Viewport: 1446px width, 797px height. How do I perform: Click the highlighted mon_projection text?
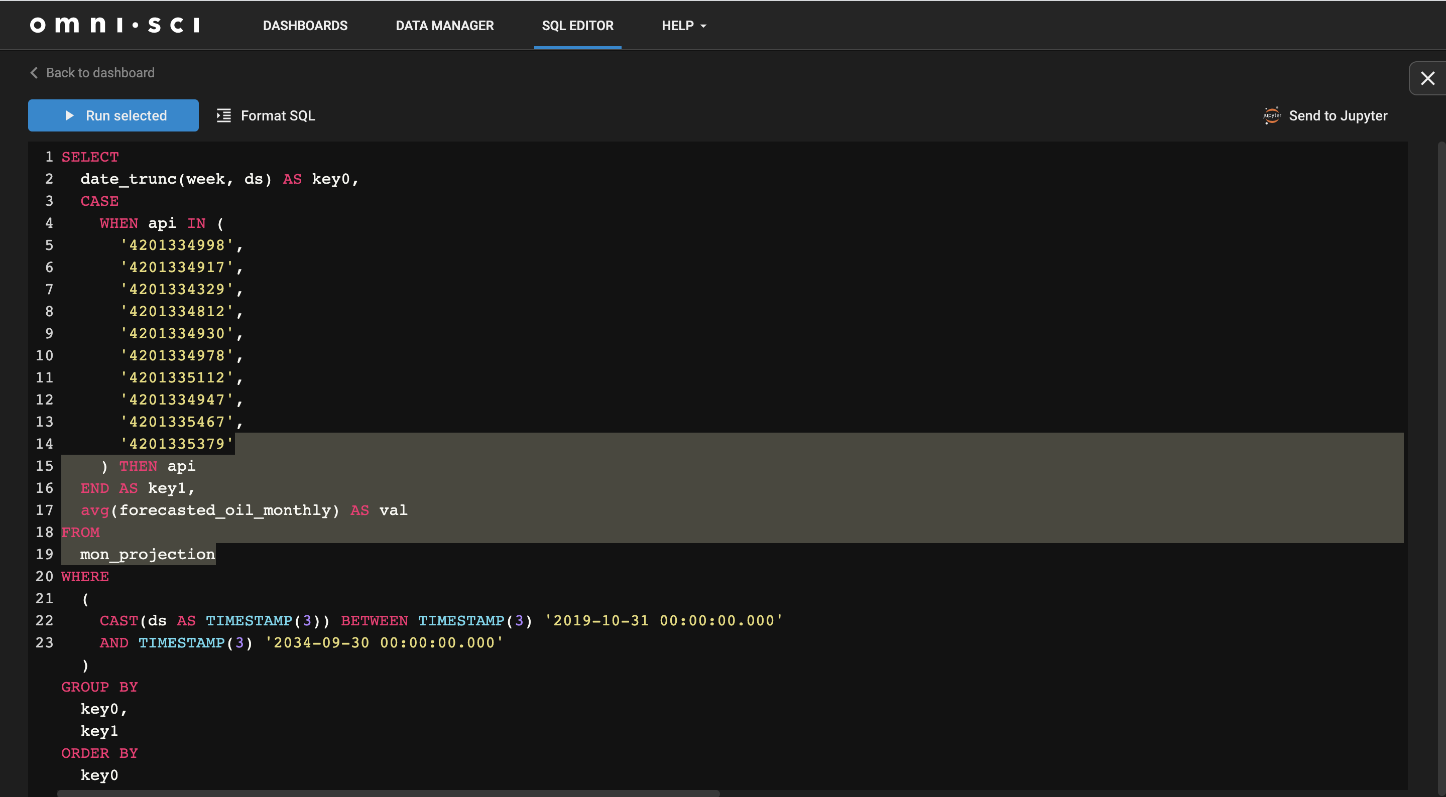point(148,554)
